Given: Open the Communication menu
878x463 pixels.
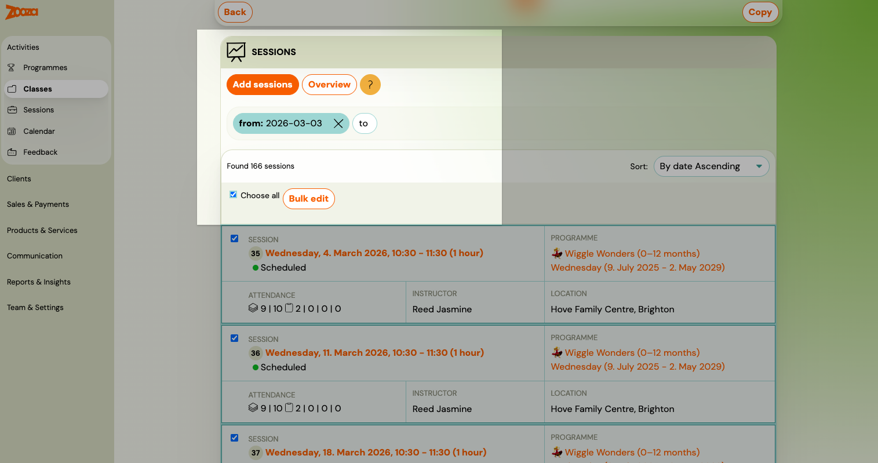Looking at the screenshot, I should [35, 256].
